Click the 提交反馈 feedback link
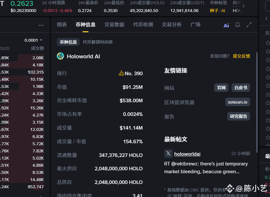This screenshot has height=197, width=270. [x=241, y=56]
